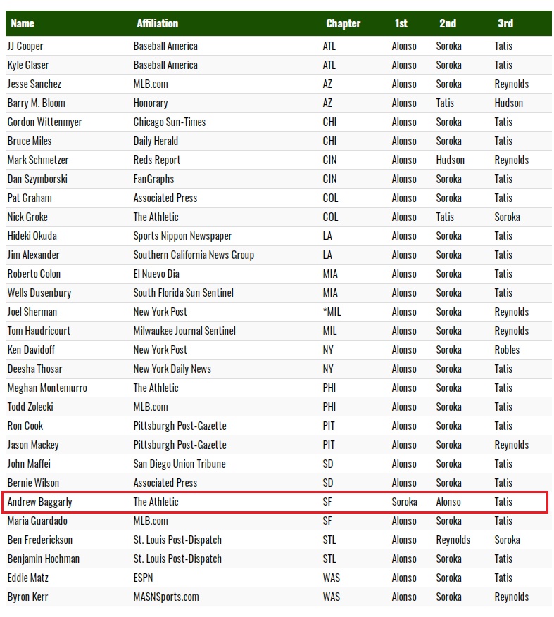This screenshot has width=554, height=617.
Task: Select the Chicago Sun-Times affiliation cell
Action: click(x=169, y=122)
